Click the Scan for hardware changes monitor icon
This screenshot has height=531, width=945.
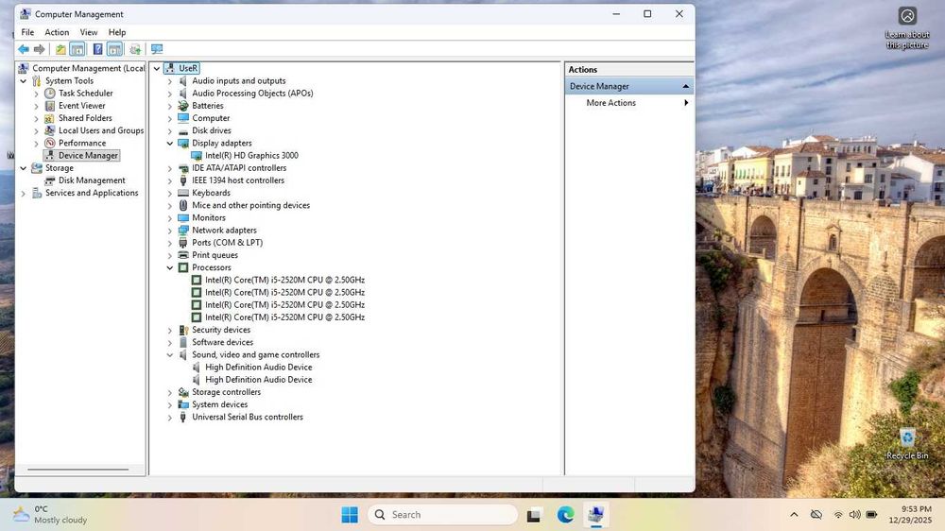[x=157, y=49]
